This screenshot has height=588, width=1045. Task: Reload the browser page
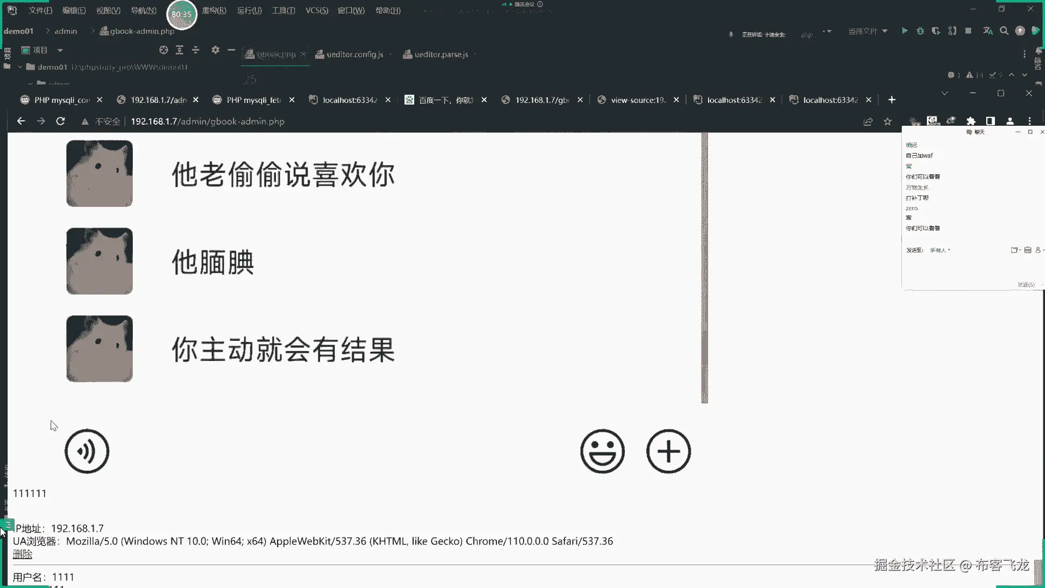tap(60, 121)
